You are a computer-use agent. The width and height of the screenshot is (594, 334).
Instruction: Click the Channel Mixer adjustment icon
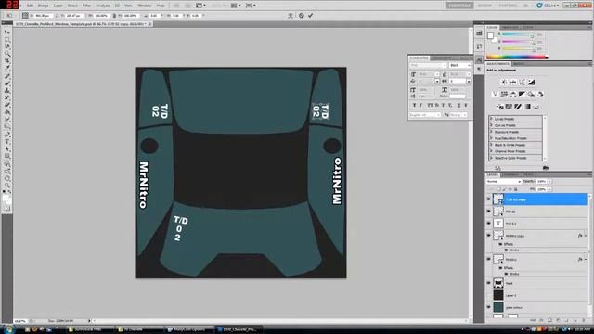[x=540, y=95]
